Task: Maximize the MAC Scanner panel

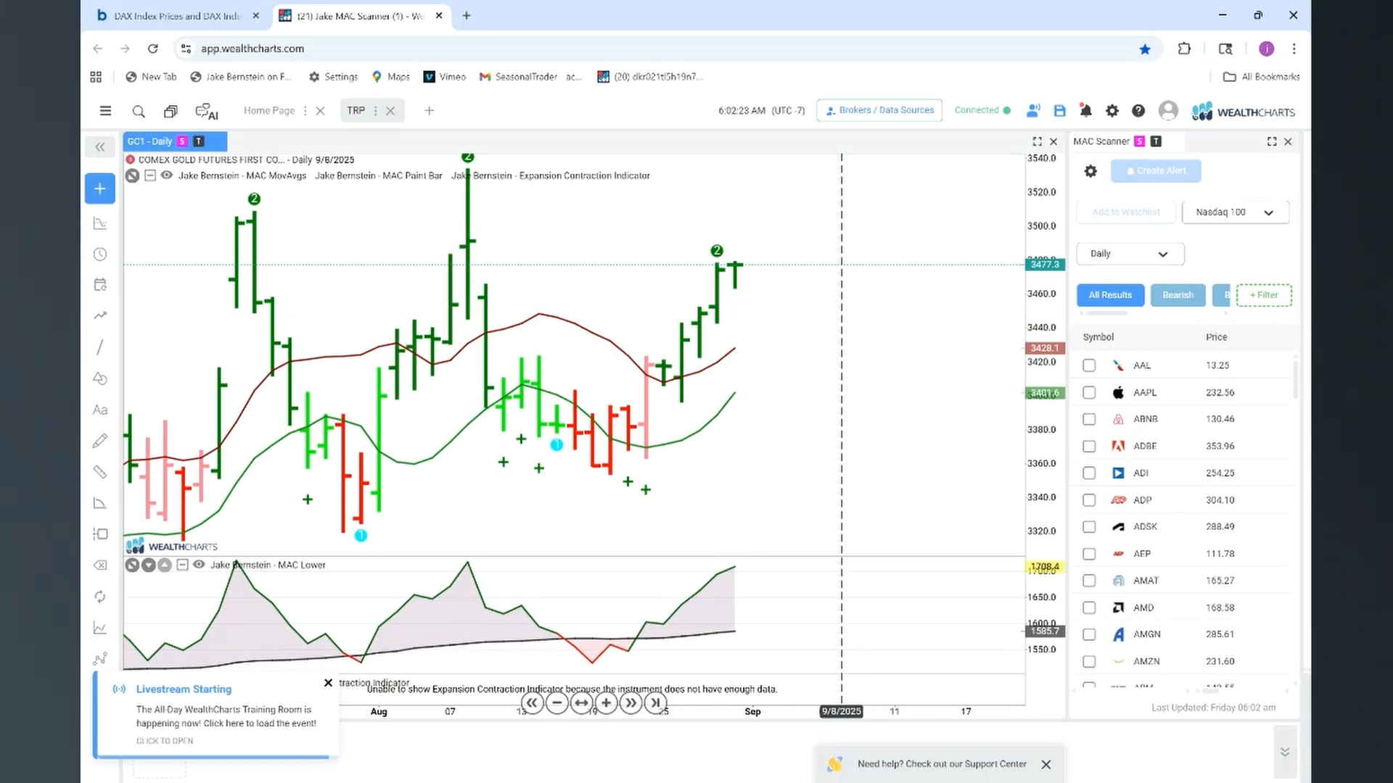Action: [x=1272, y=141]
